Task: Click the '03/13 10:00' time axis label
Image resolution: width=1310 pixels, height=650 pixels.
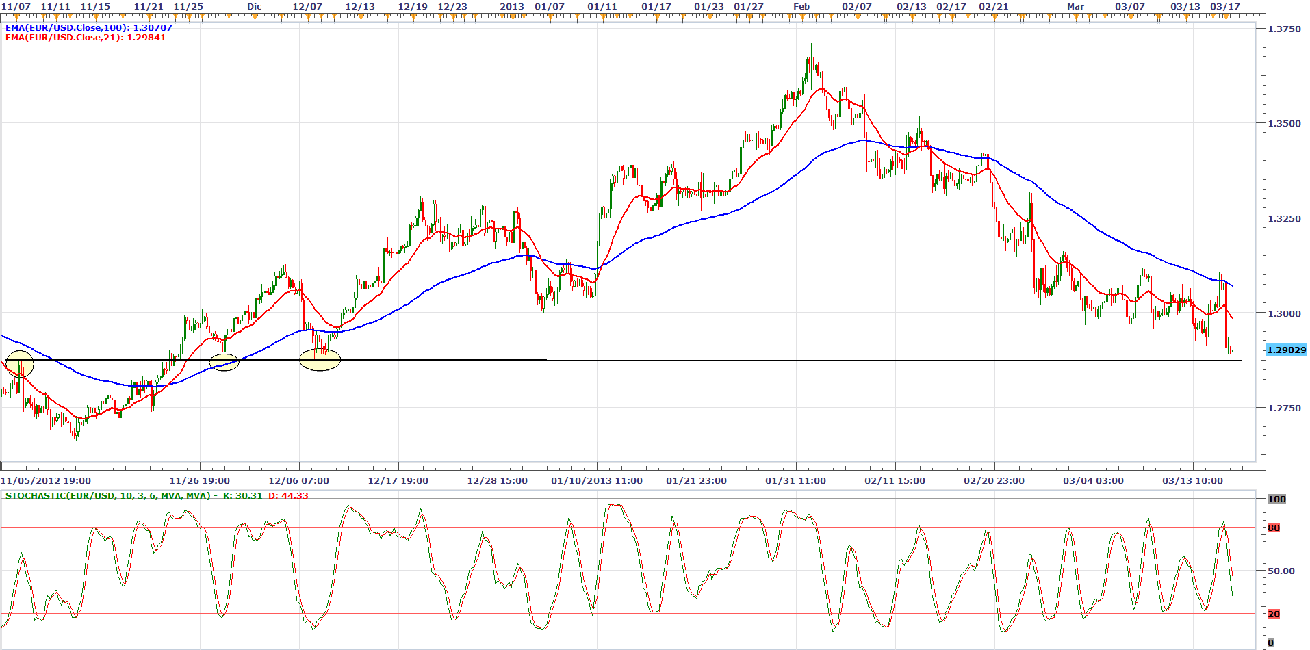Action: coord(1192,480)
